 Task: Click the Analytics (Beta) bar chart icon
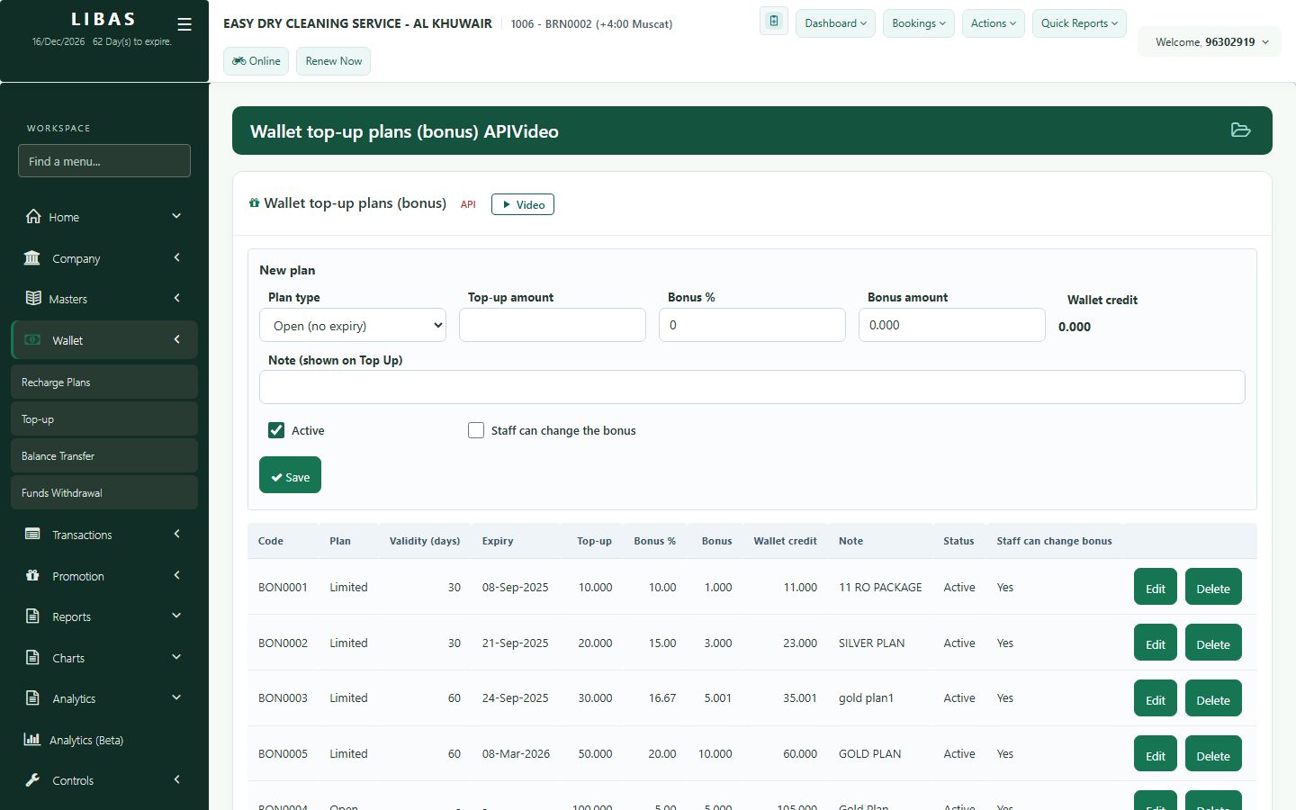[x=32, y=739]
